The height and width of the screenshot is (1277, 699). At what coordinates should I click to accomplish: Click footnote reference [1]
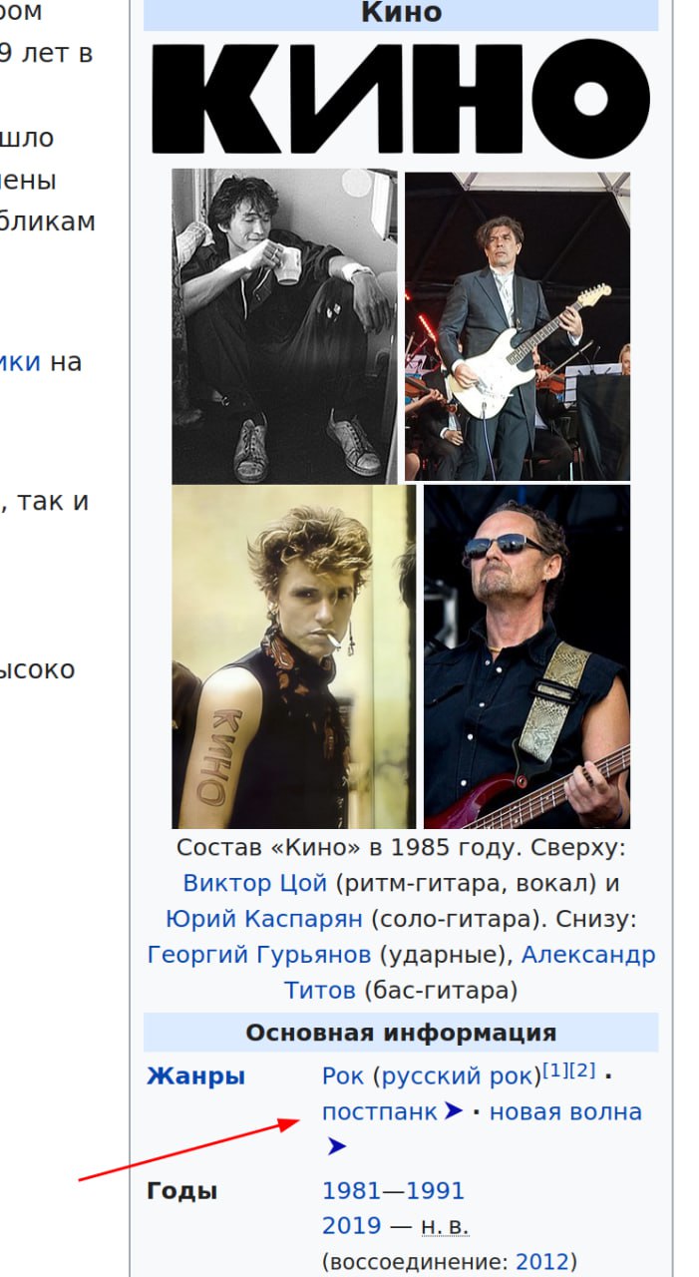click(555, 1070)
